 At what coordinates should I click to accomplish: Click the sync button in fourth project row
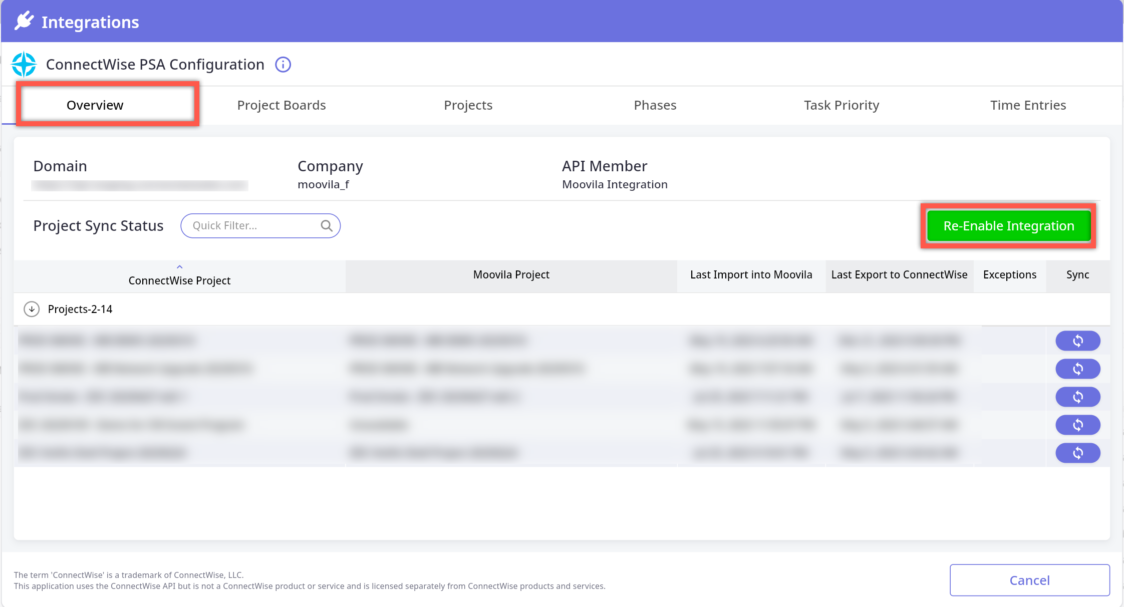coord(1077,425)
